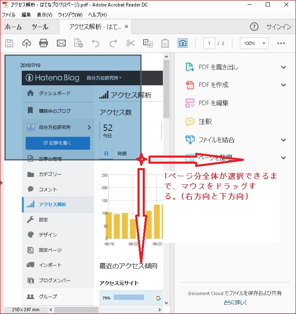The image size is (296, 314).
Task: Click インポート in the PDF page
Action: (50, 265)
